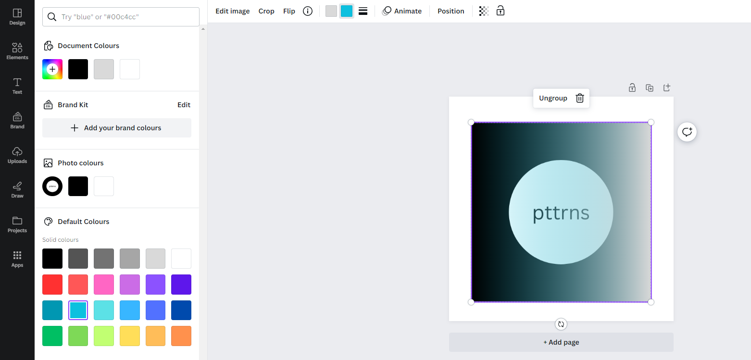
Task: Select the Draw tool
Action: [x=17, y=189]
